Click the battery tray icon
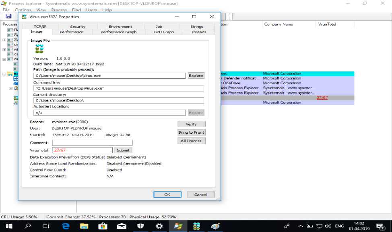 pyautogui.click(x=310, y=226)
